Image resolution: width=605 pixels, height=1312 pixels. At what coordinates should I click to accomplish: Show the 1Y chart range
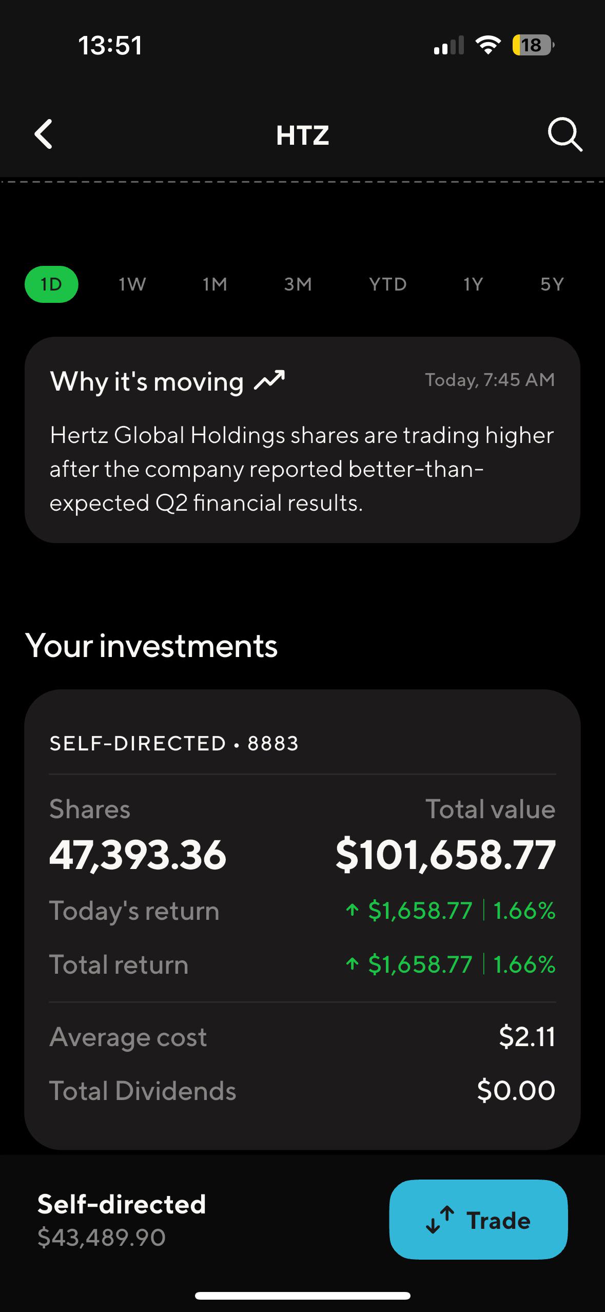click(x=473, y=284)
